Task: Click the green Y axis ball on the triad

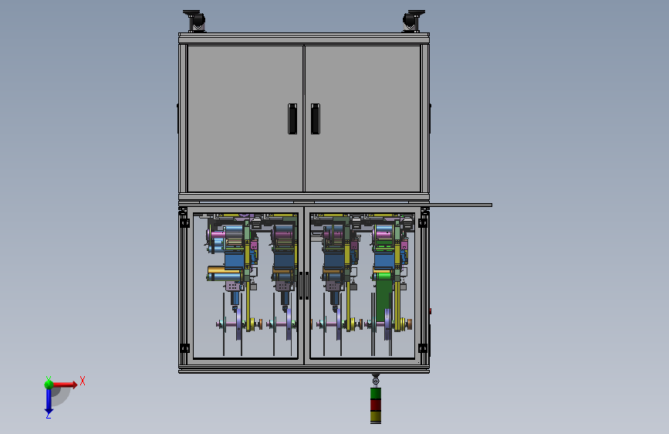Action: tap(49, 384)
